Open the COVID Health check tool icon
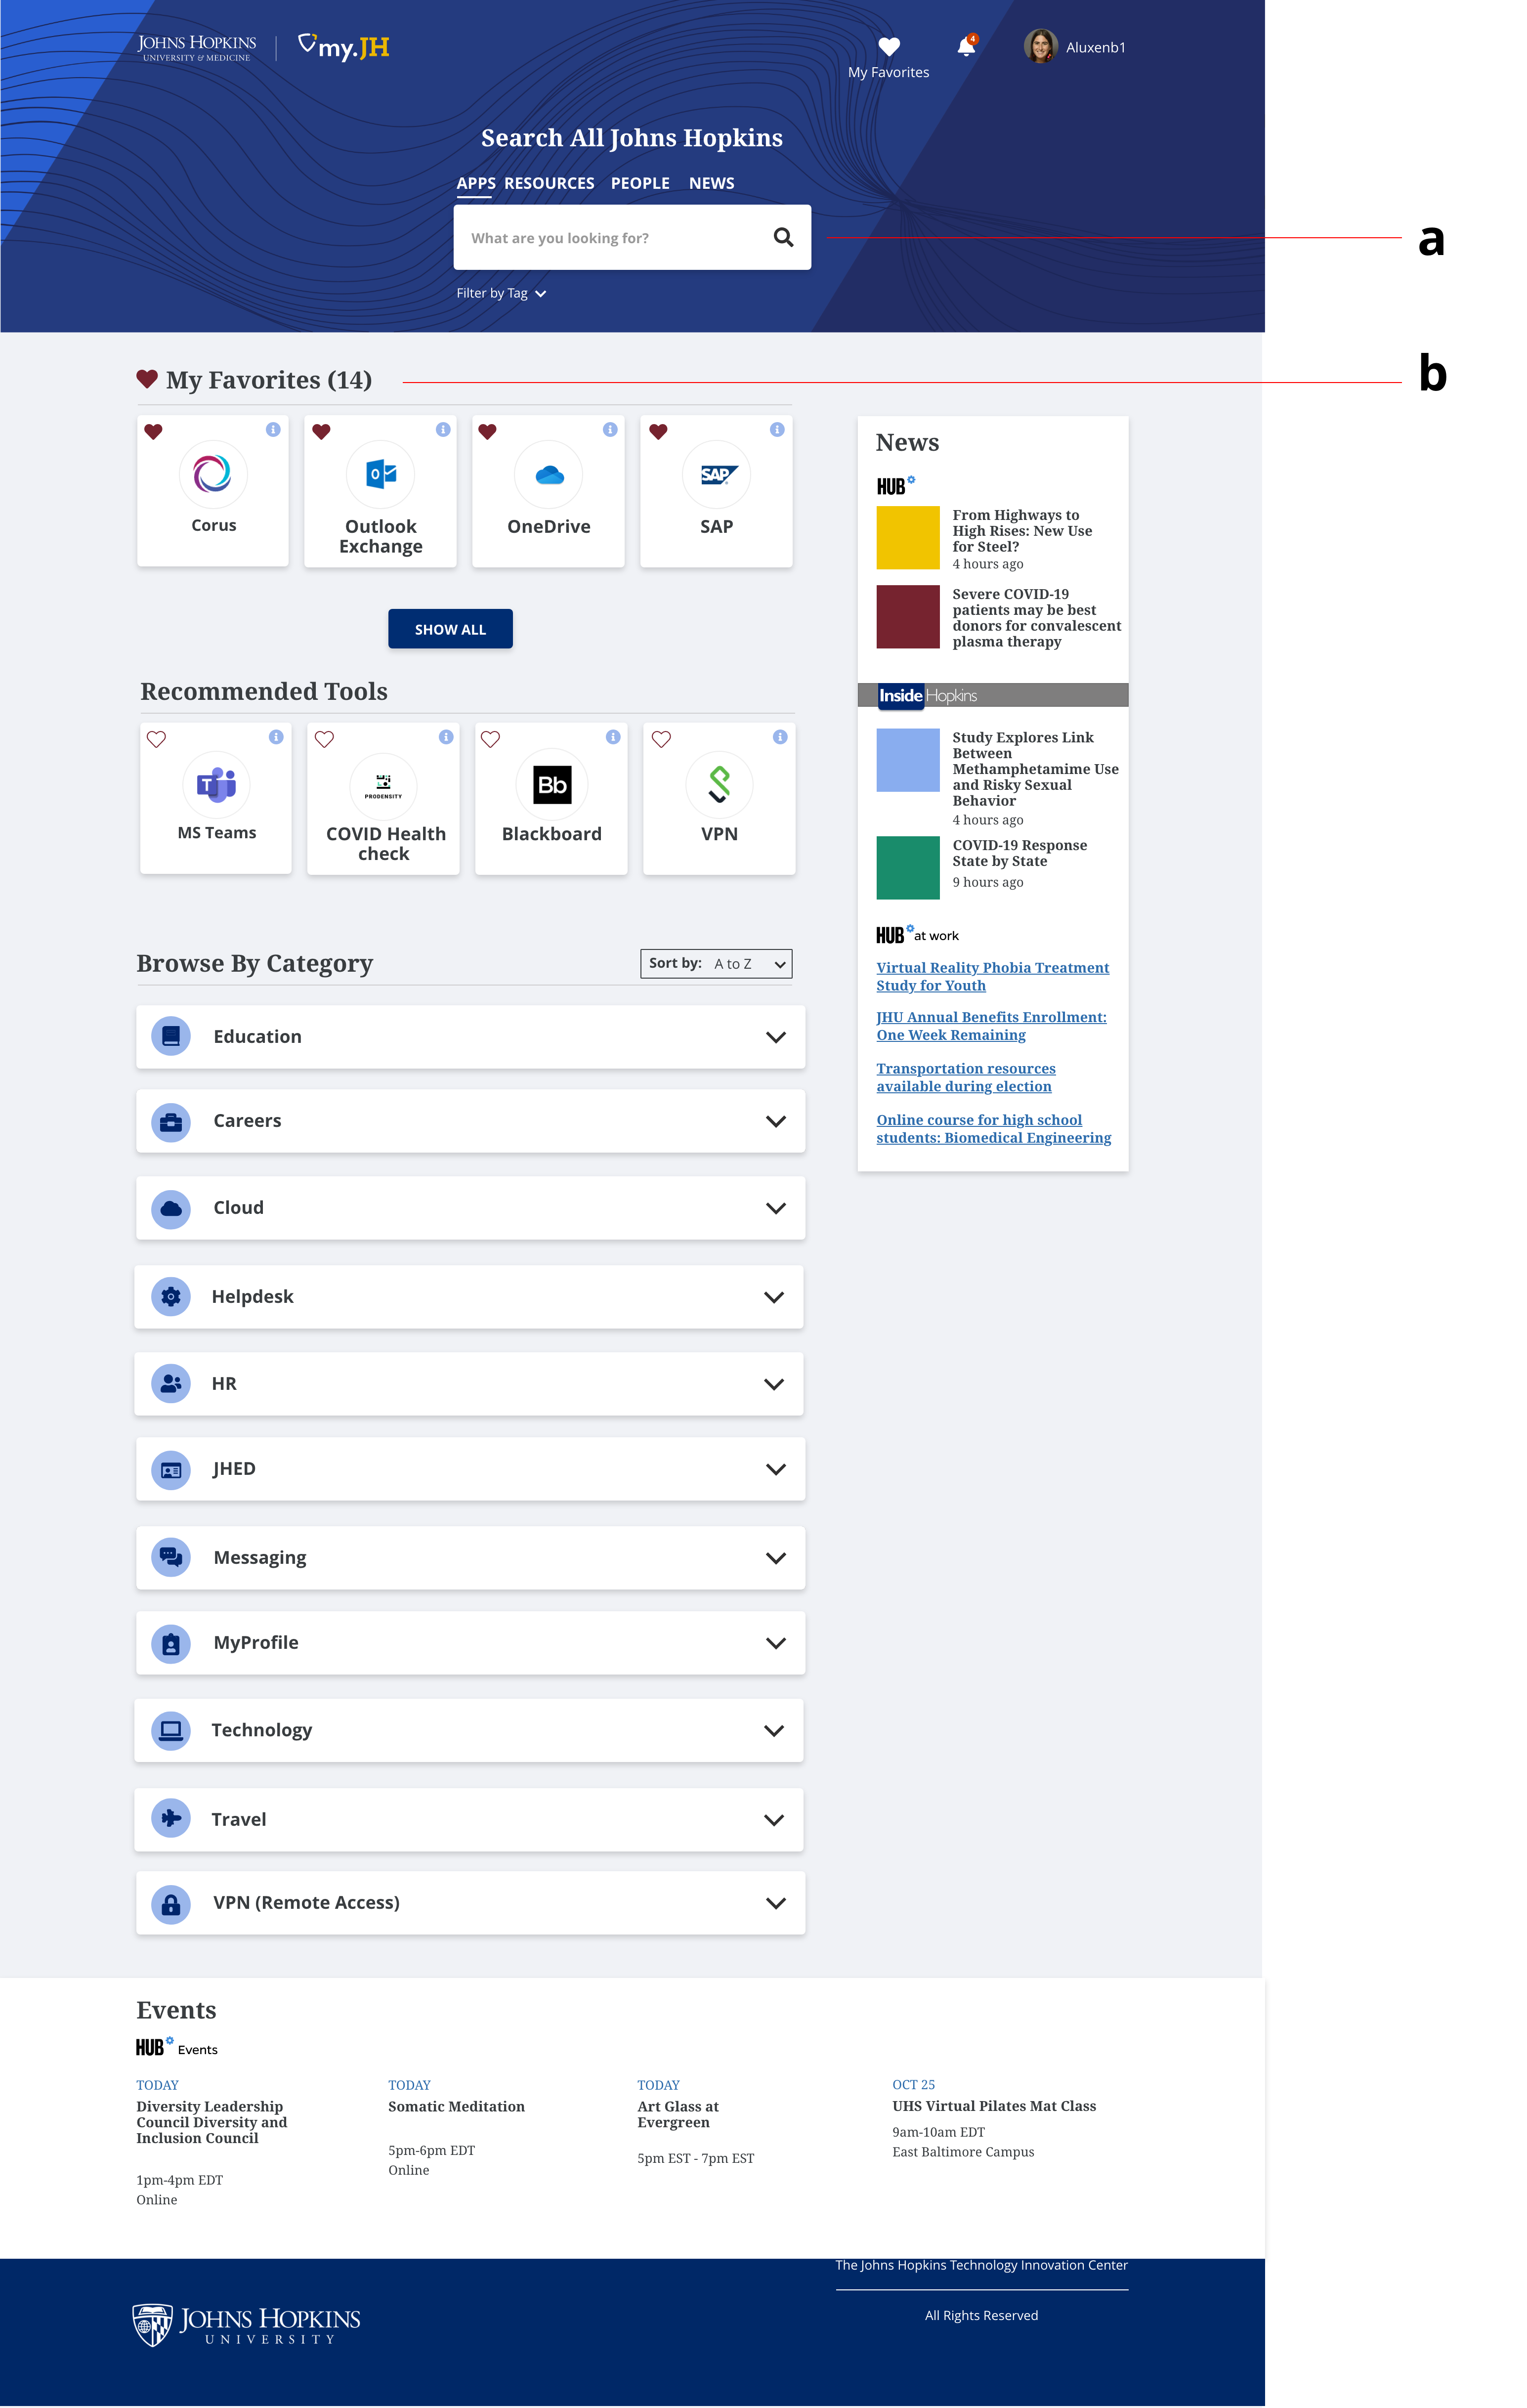This screenshot has height=2408, width=1527. 383,785
